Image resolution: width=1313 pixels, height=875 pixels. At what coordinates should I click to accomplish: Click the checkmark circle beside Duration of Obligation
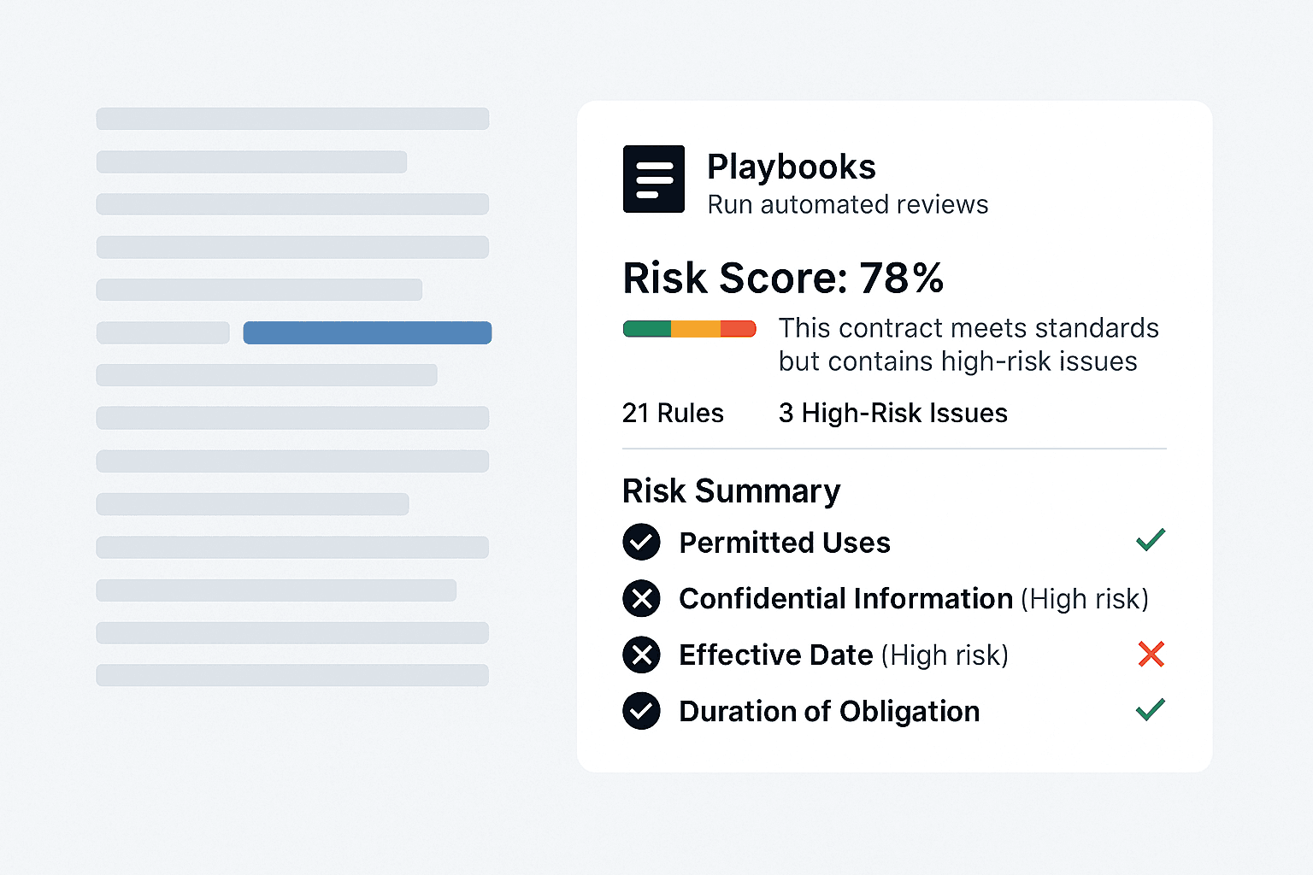click(x=641, y=711)
